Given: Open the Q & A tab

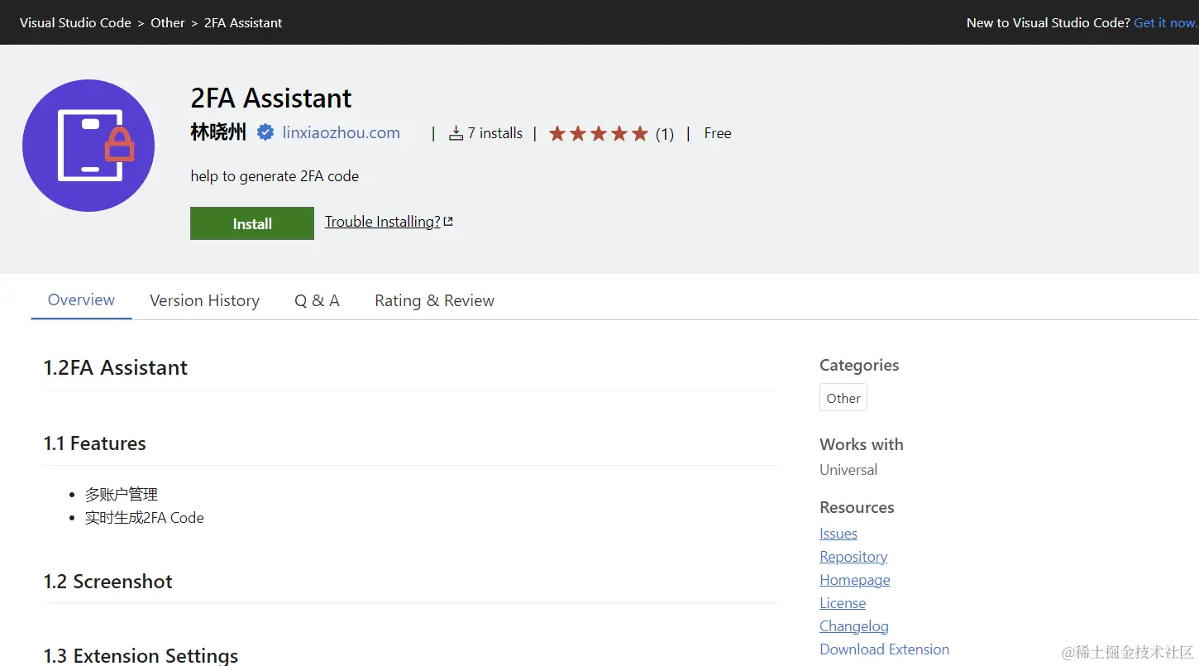Looking at the screenshot, I should tap(317, 300).
